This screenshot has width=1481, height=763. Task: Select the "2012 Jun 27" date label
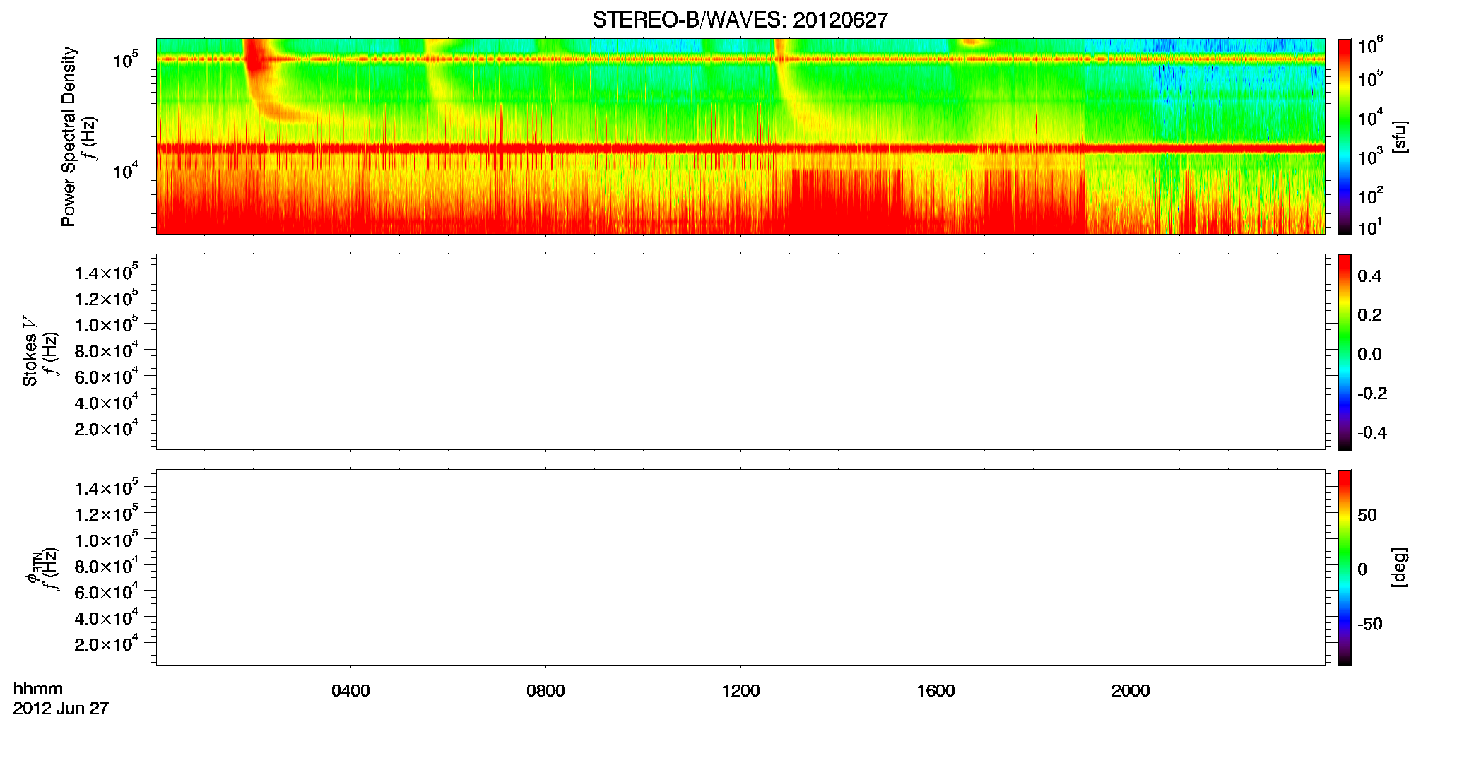pyautogui.click(x=61, y=709)
